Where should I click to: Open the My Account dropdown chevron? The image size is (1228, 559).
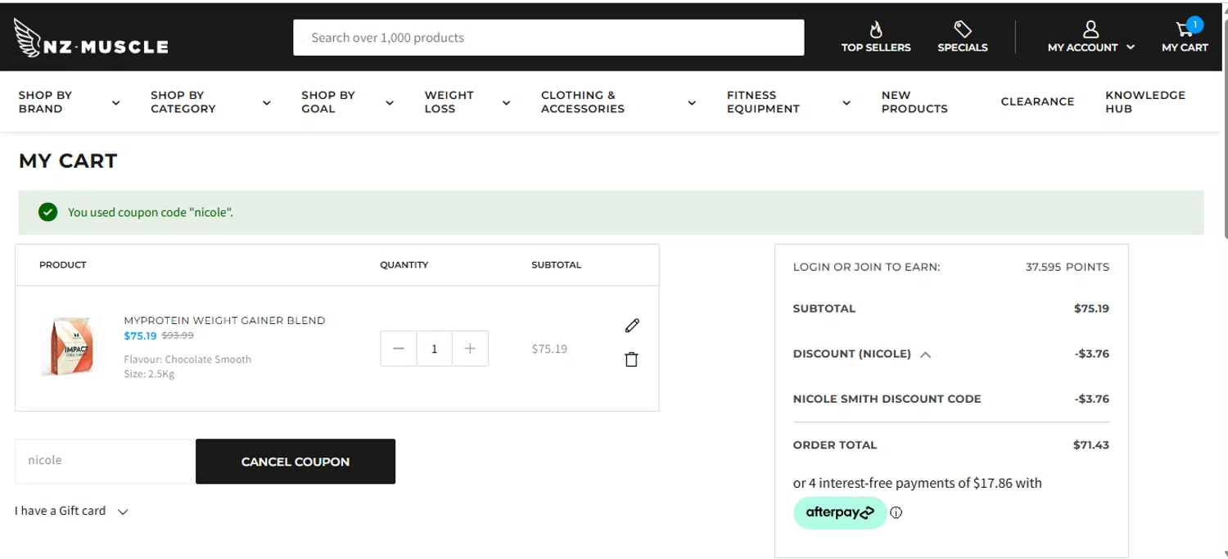tap(1131, 47)
